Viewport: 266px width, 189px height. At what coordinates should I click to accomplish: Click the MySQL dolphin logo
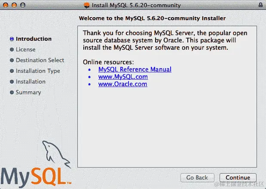pos(36,164)
